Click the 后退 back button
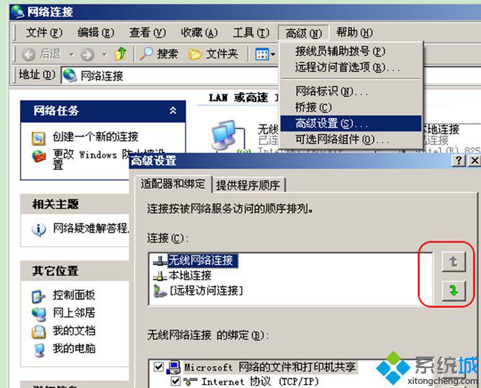481x388 pixels. (x=41, y=54)
